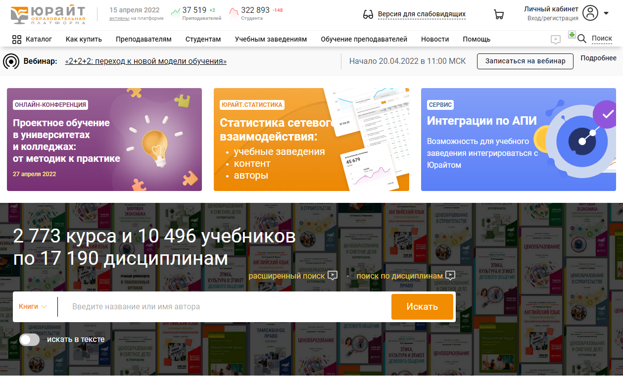This screenshot has width=623, height=383.
Task: Click the расширенный поиск link
Action: 287,276
